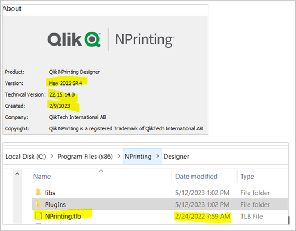The width and height of the screenshot is (296, 231).
Task: Click the Product: label
Action: (14, 72)
